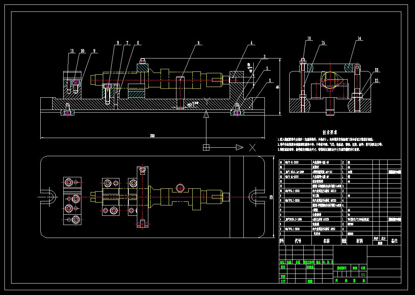415x295 pixels.
Task: Click the "代号" column header
Action: (x=298, y=241)
